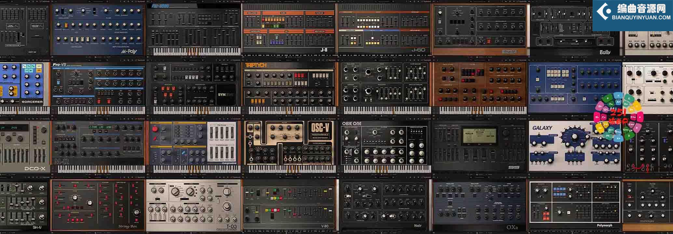Open the silver T-03 synth panel

pyautogui.click(x=194, y=205)
